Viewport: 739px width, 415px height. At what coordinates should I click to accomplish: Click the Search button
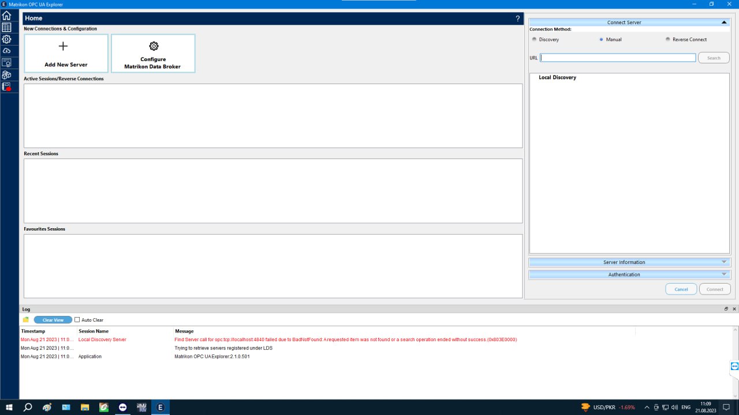[x=714, y=58]
